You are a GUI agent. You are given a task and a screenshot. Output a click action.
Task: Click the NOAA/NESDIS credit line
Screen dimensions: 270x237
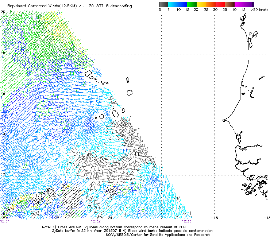158,235
